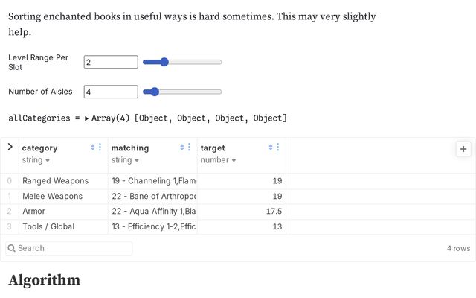Open target column options menu dots

(x=277, y=148)
